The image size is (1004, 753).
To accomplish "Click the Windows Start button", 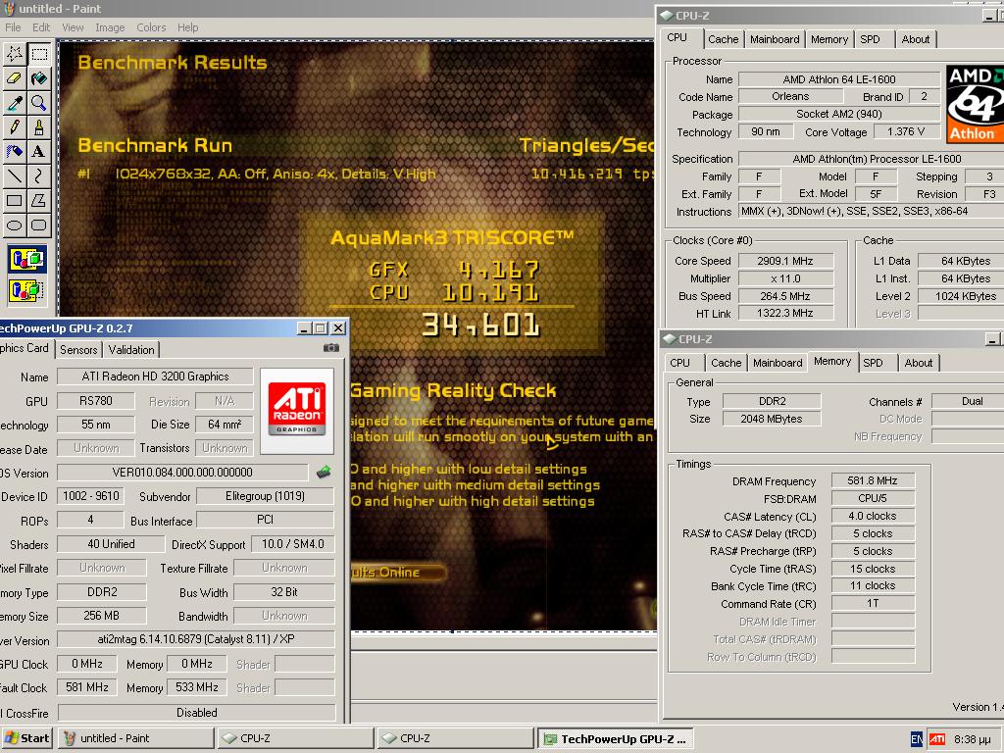I will pyautogui.click(x=26, y=738).
